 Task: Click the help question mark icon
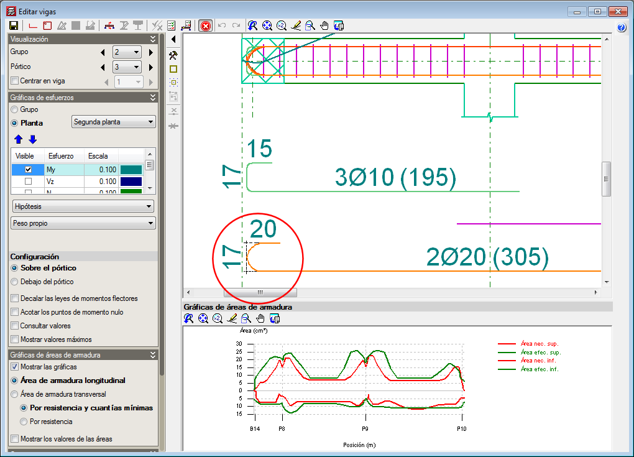(x=621, y=27)
